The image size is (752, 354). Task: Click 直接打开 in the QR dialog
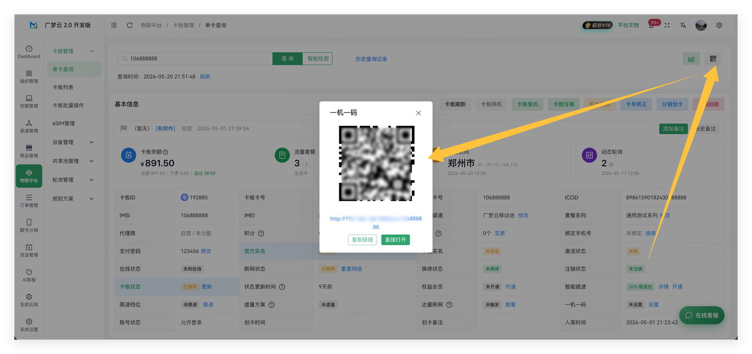(x=395, y=240)
